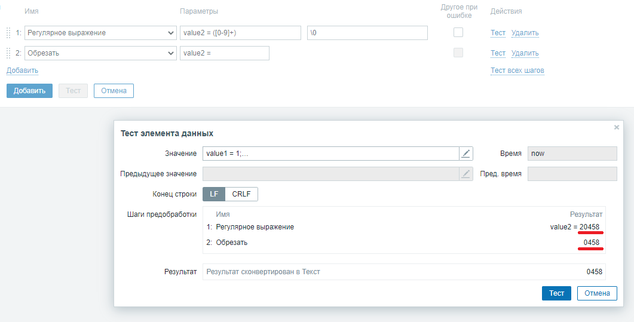
Task: Click the disabled pencil icon beside Предыдущее значение
Action: click(x=466, y=174)
